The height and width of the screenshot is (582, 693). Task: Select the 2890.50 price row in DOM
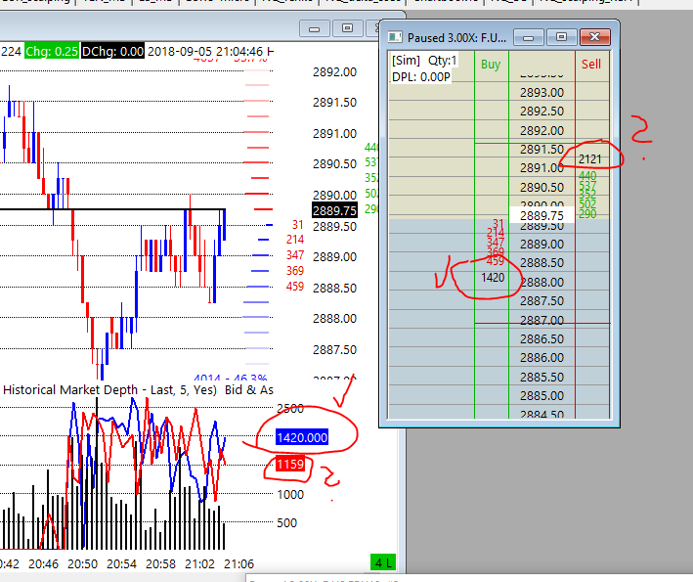(541, 188)
